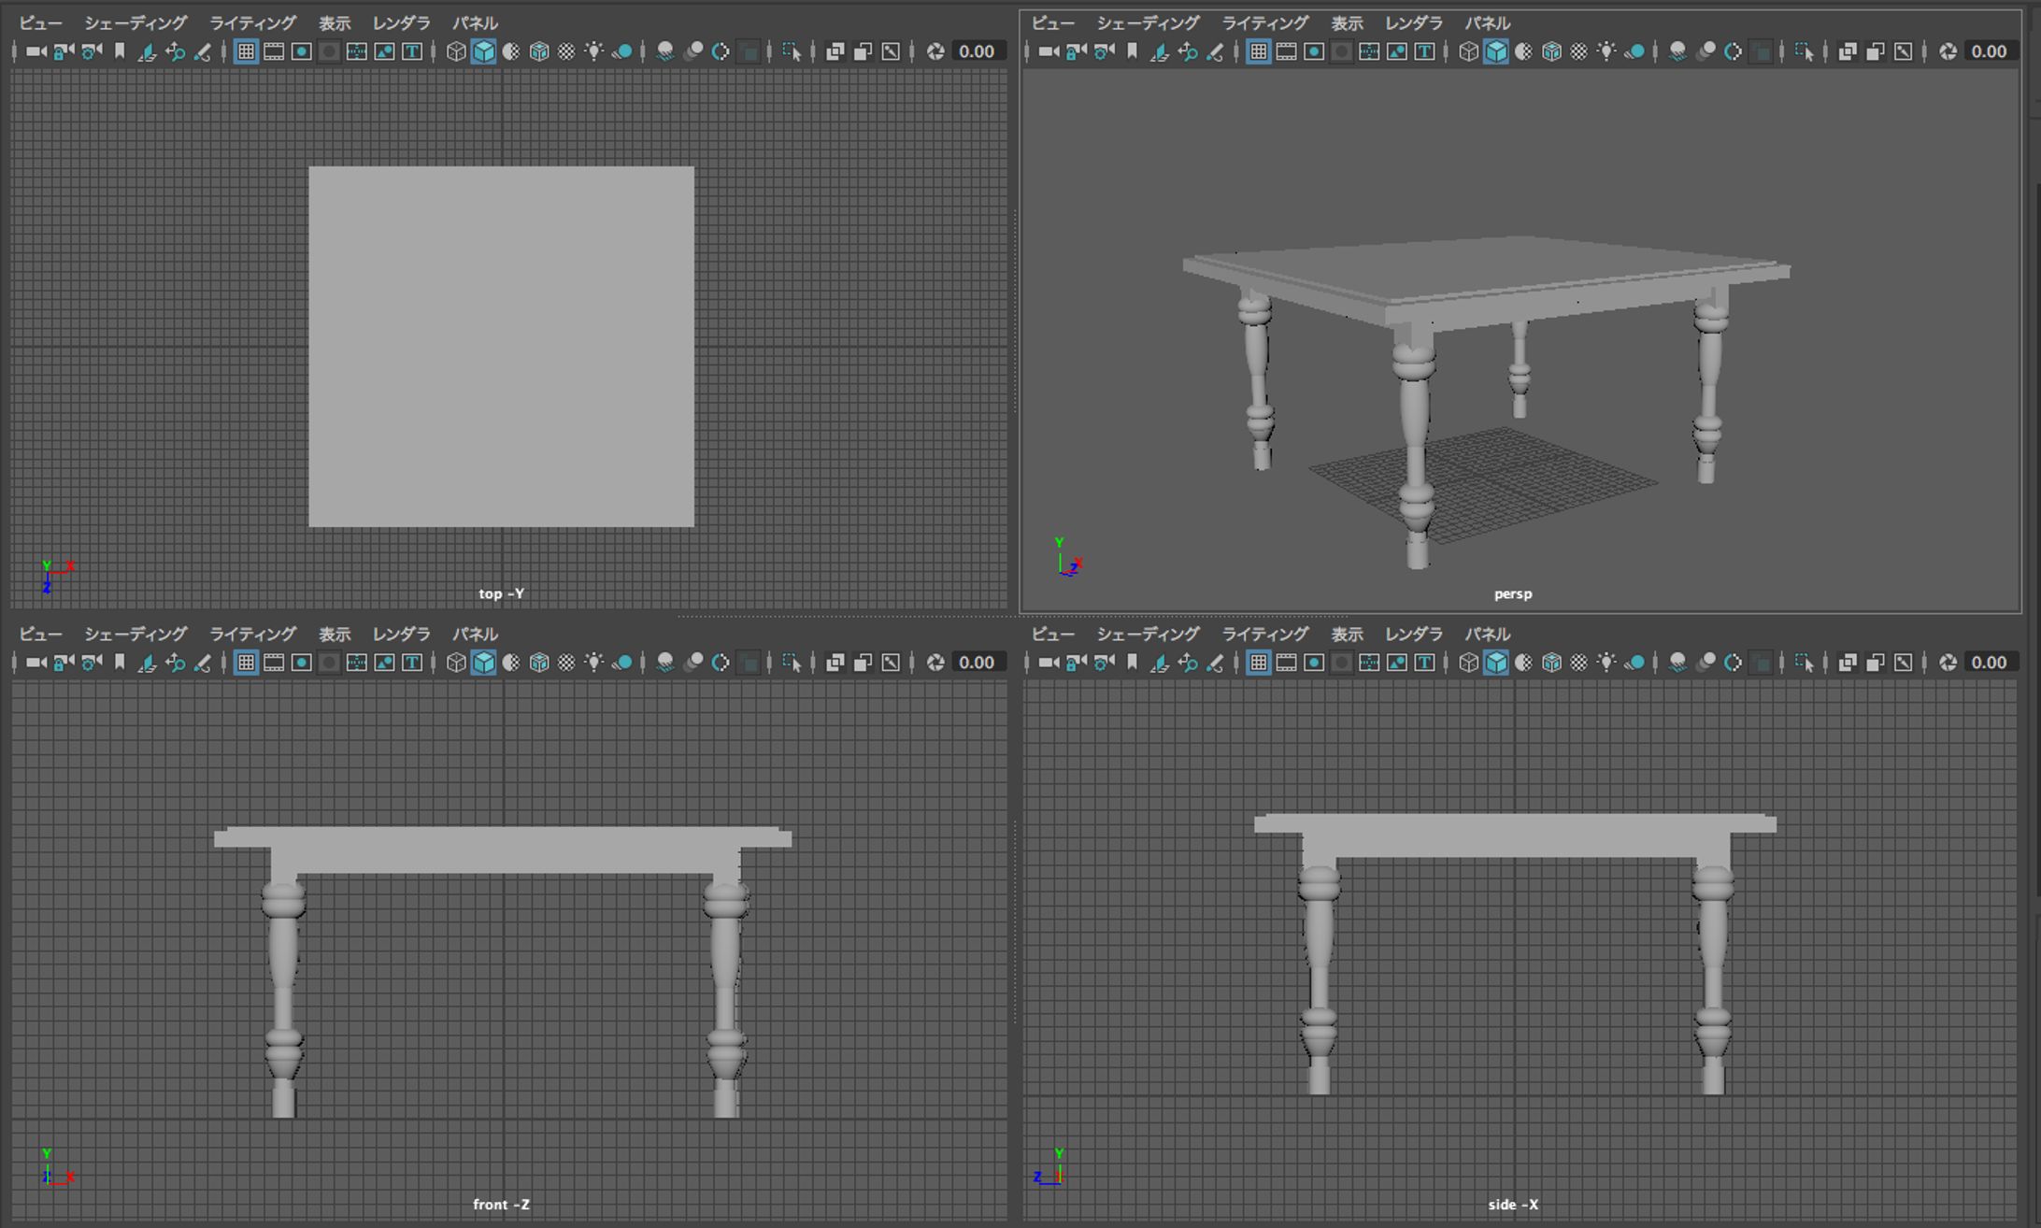Open the Select Camera icon in persp viewport
Screen dimensions: 2041x1228
(x=1049, y=53)
